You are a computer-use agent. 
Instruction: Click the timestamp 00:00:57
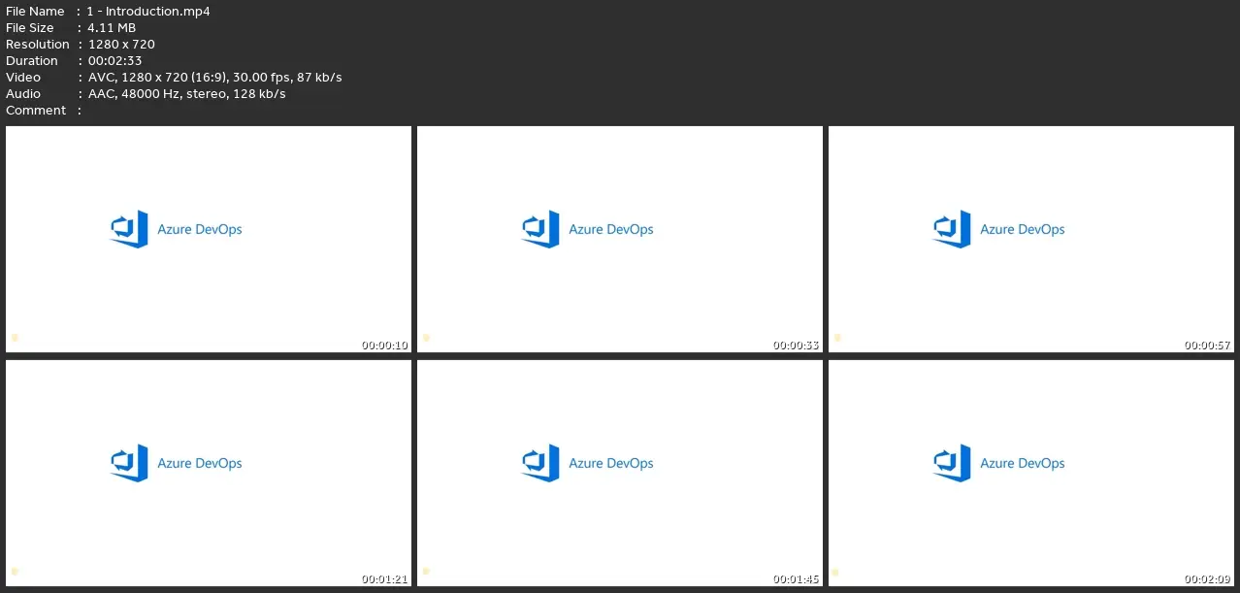click(x=1208, y=346)
